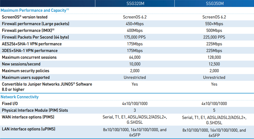
Task: Click SSG350M 3DES 225Mbps value
Action: [x=214, y=51]
